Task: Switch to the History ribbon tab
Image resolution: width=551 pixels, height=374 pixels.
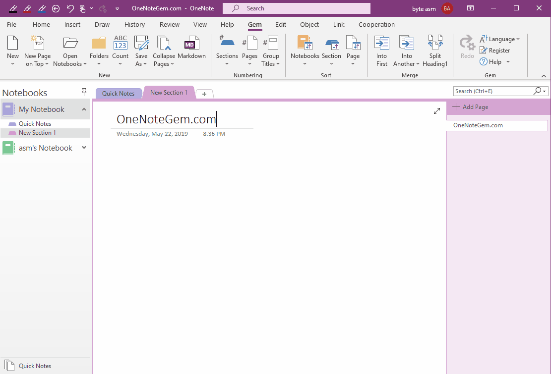Action: pos(134,25)
